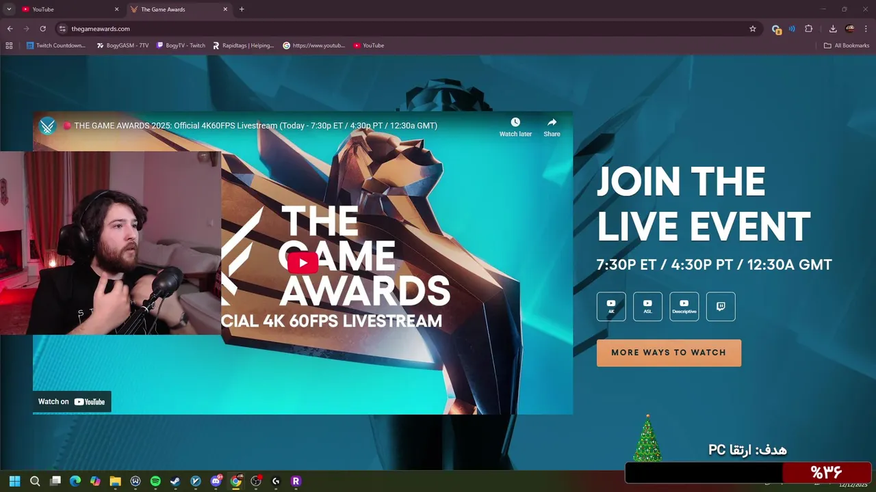Open the apps grid icon in bookmarks bar
Image resolution: width=876 pixels, height=492 pixels.
pyautogui.click(x=9, y=45)
